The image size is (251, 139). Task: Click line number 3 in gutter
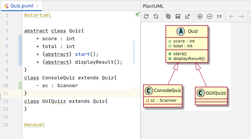pos(7,31)
